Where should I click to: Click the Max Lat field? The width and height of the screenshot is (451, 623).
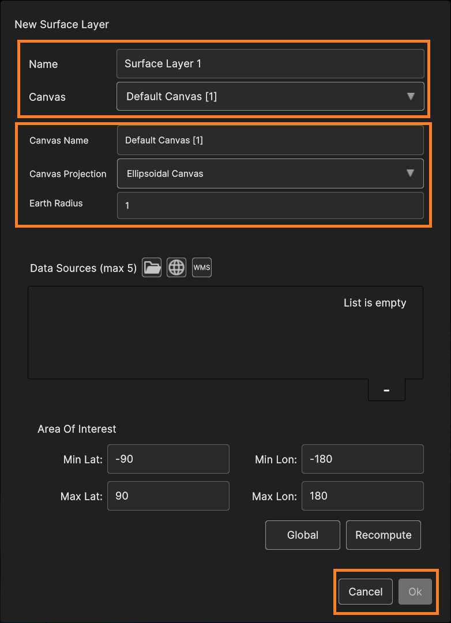point(168,496)
